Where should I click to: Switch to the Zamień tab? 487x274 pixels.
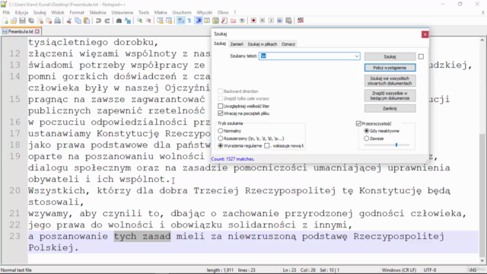pos(237,44)
